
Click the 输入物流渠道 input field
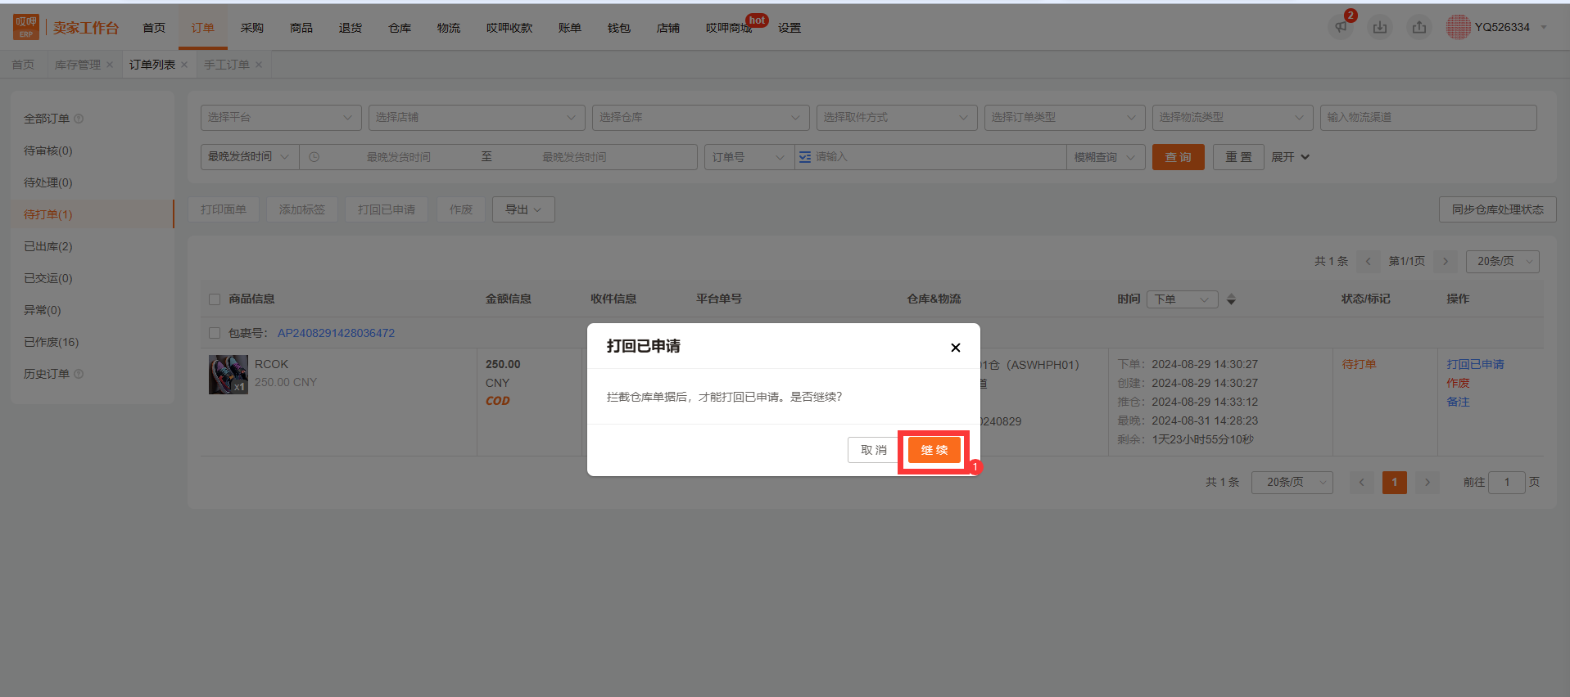pos(1428,118)
